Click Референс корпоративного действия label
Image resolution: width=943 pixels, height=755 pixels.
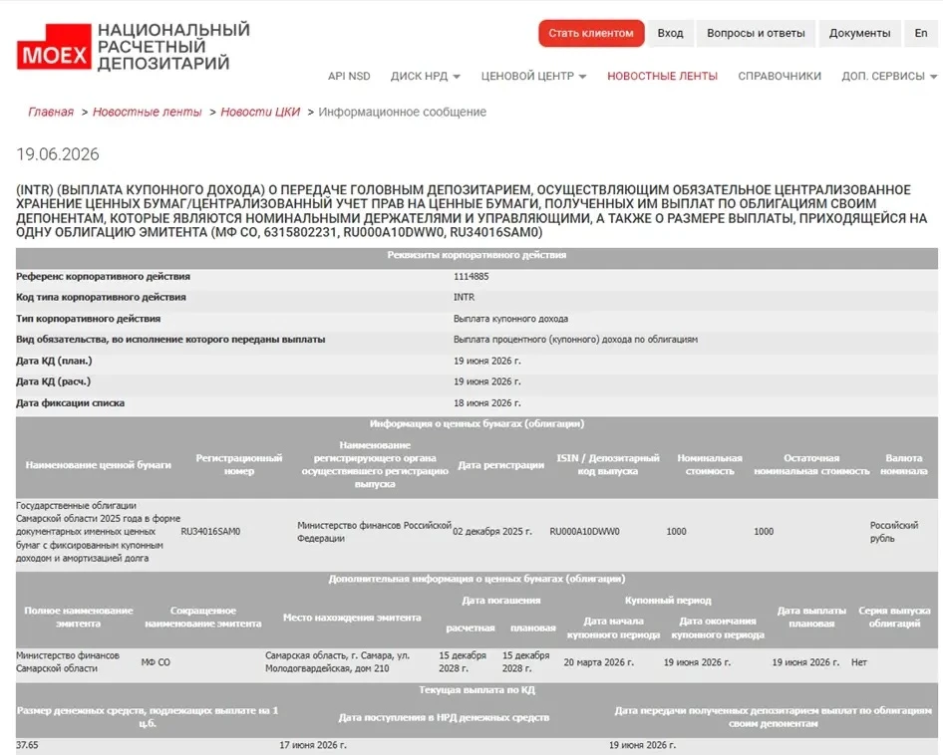pos(103,277)
